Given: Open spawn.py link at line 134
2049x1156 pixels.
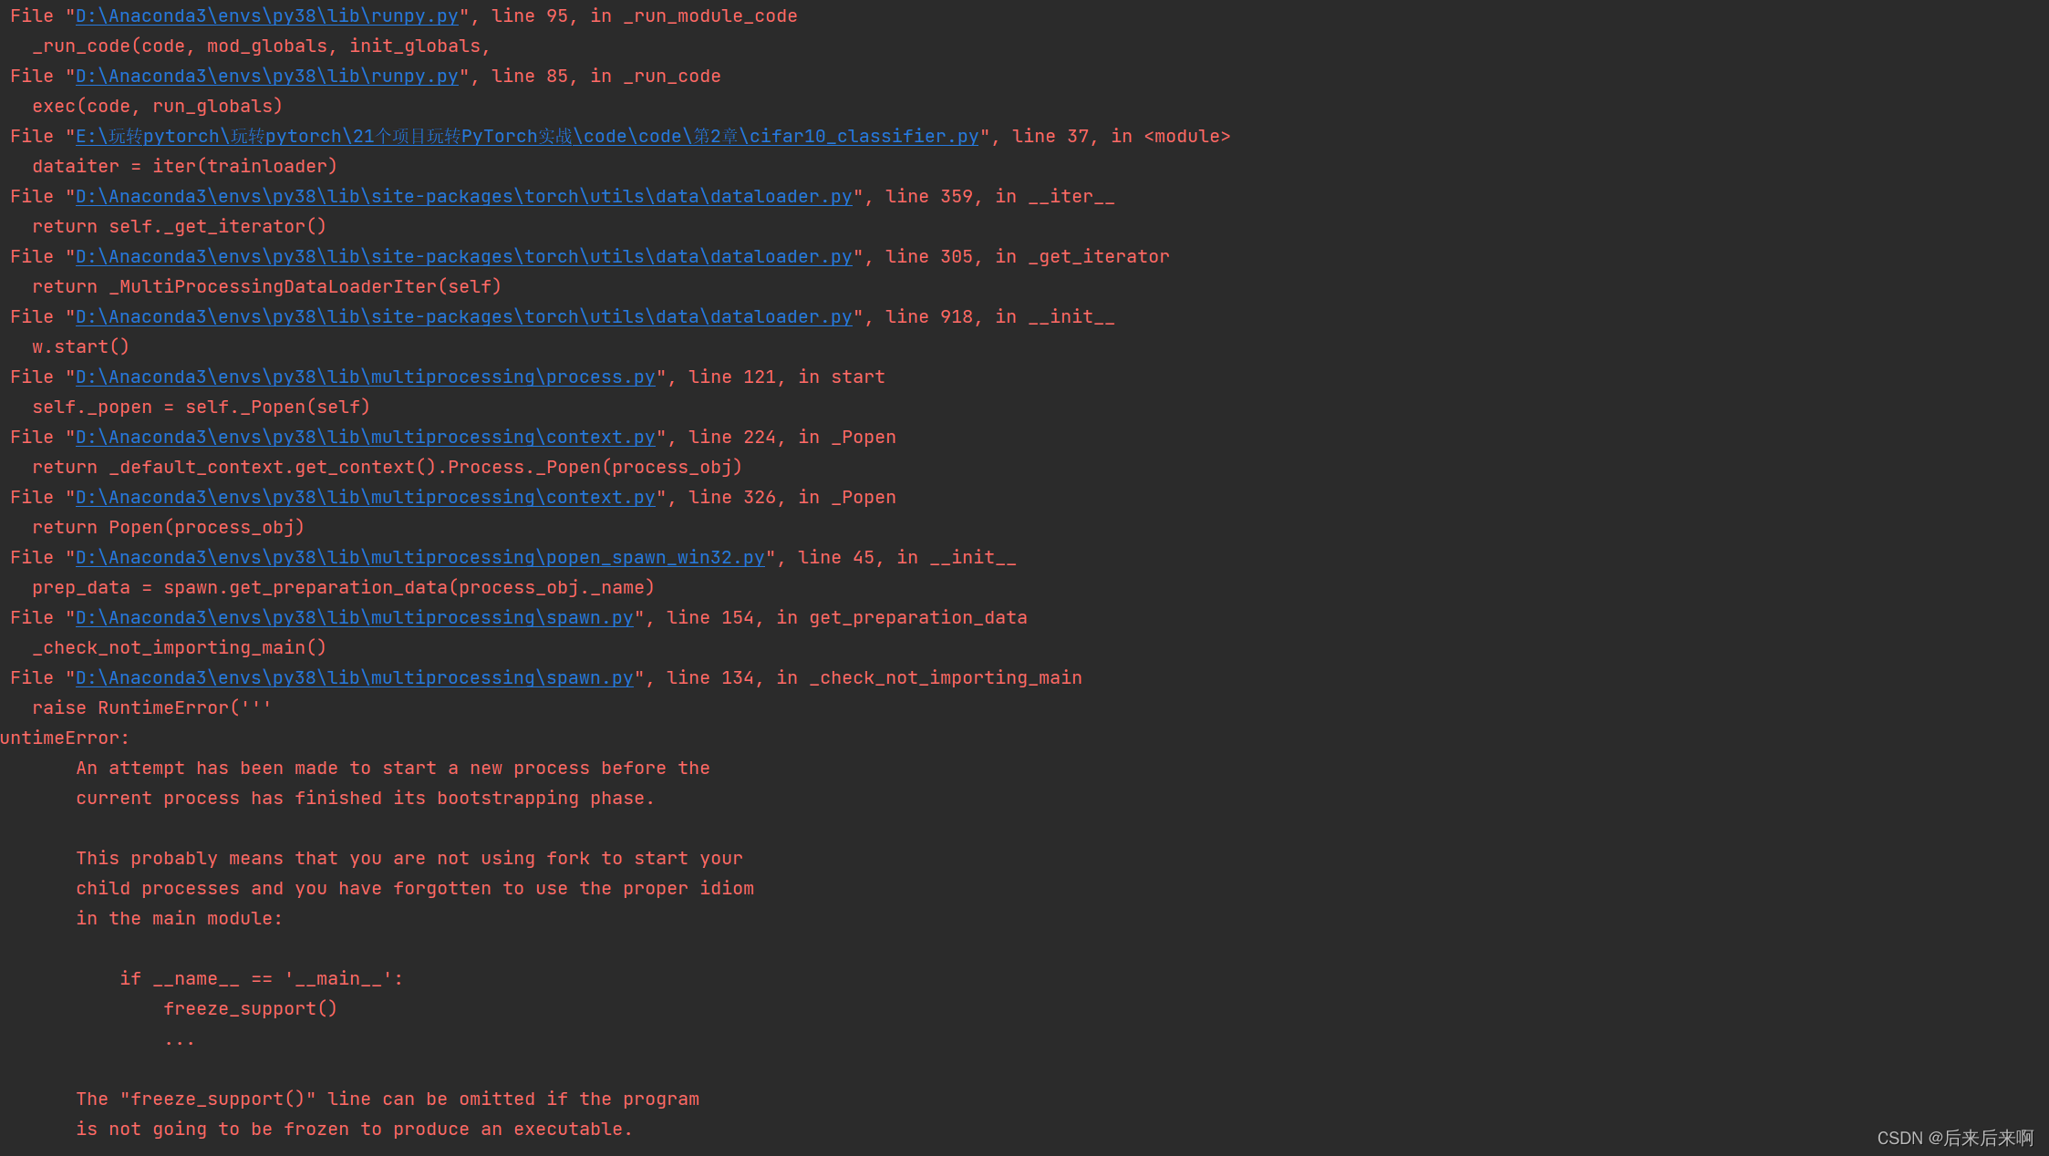Looking at the screenshot, I should click(x=354, y=678).
